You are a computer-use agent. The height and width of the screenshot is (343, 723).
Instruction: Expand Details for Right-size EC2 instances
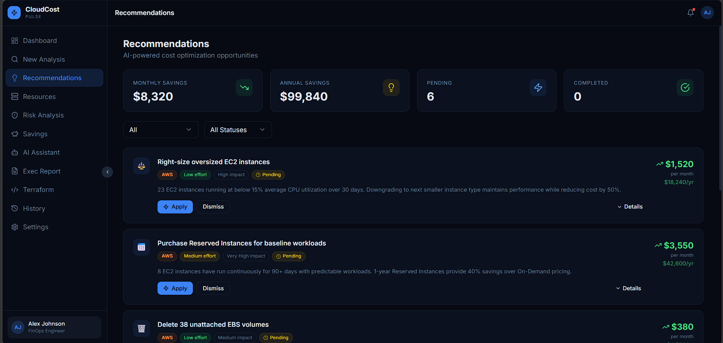pos(630,207)
